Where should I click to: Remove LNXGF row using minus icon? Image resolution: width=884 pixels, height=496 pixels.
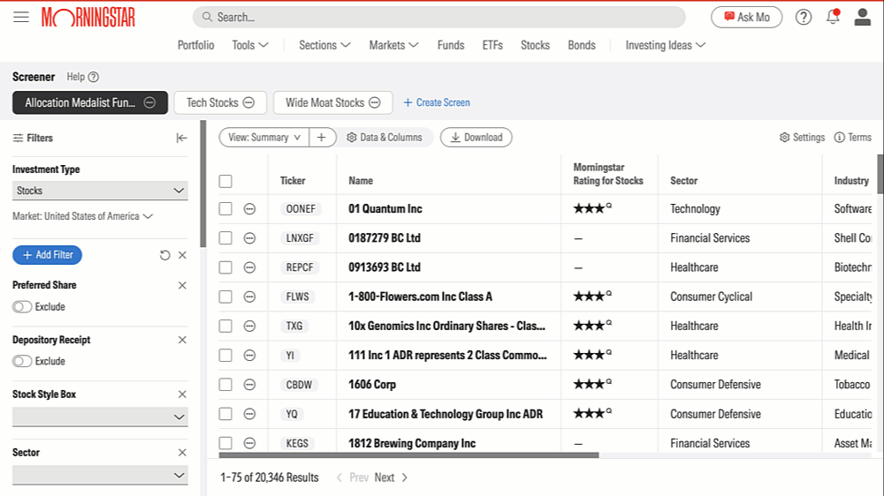pyautogui.click(x=249, y=238)
